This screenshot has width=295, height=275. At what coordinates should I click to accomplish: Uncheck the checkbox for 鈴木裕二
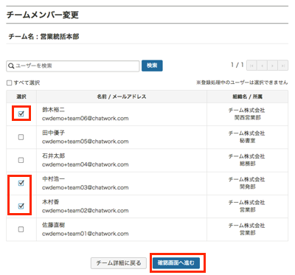21,114
